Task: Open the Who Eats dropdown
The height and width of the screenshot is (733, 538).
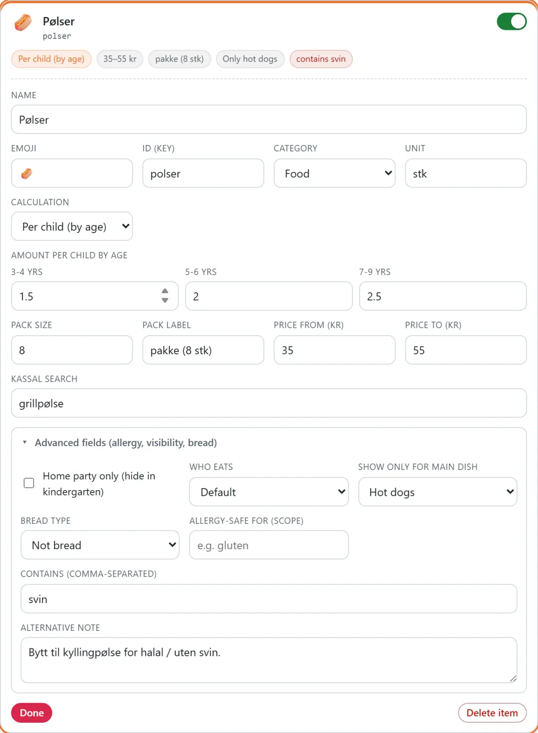Action: point(269,492)
